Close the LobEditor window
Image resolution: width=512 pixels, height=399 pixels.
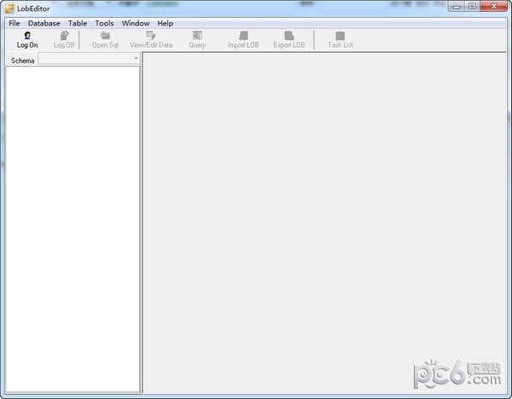(x=494, y=8)
